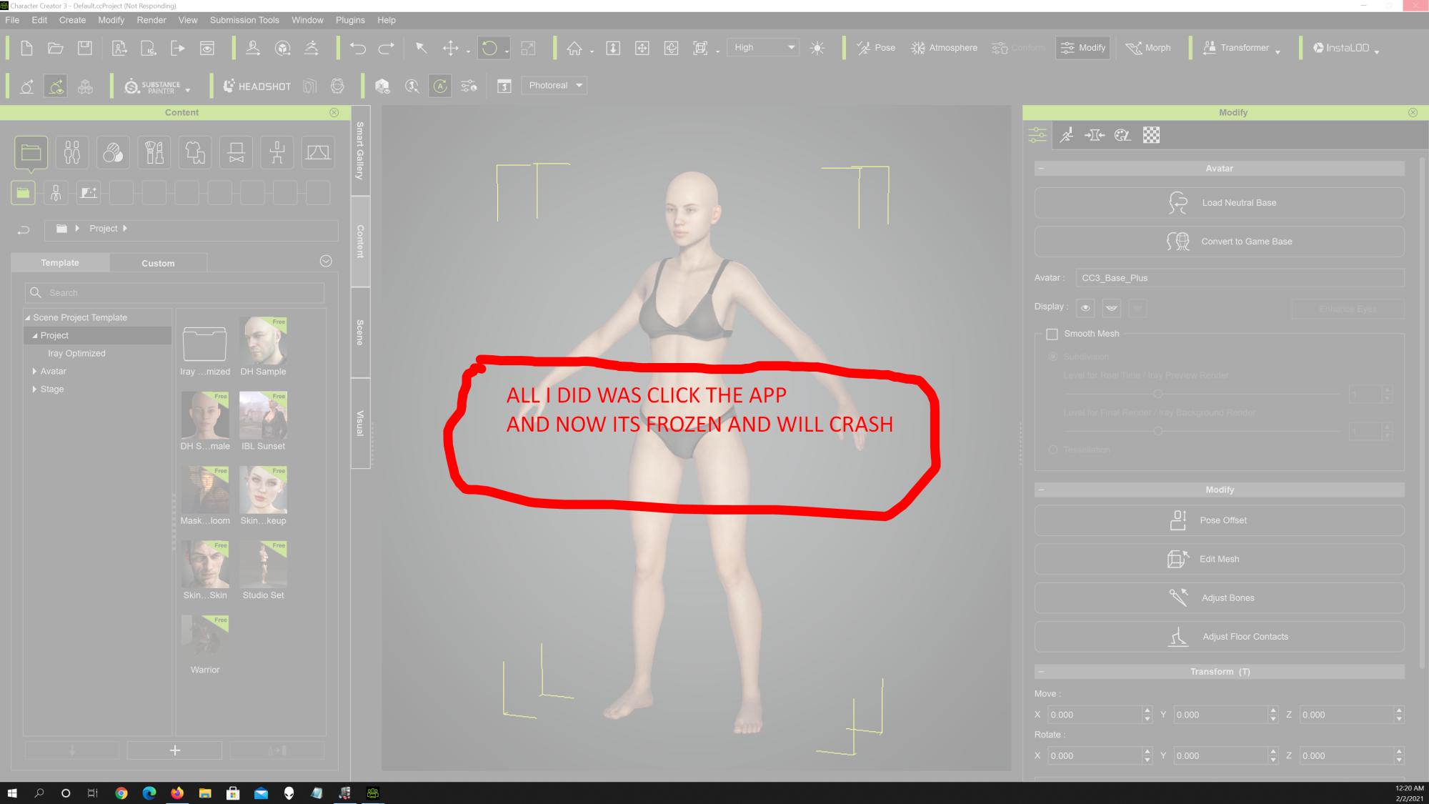Image resolution: width=1429 pixels, height=804 pixels.
Task: Click the Export icon in toolbar
Action: click(x=178, y=48)
